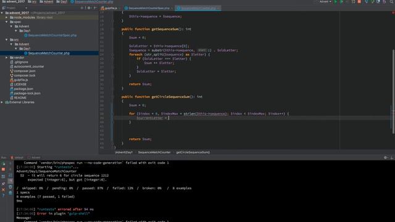Select the Advent tab in Run panel

click(x=34, y=158)
